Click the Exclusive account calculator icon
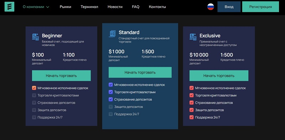 193,37
